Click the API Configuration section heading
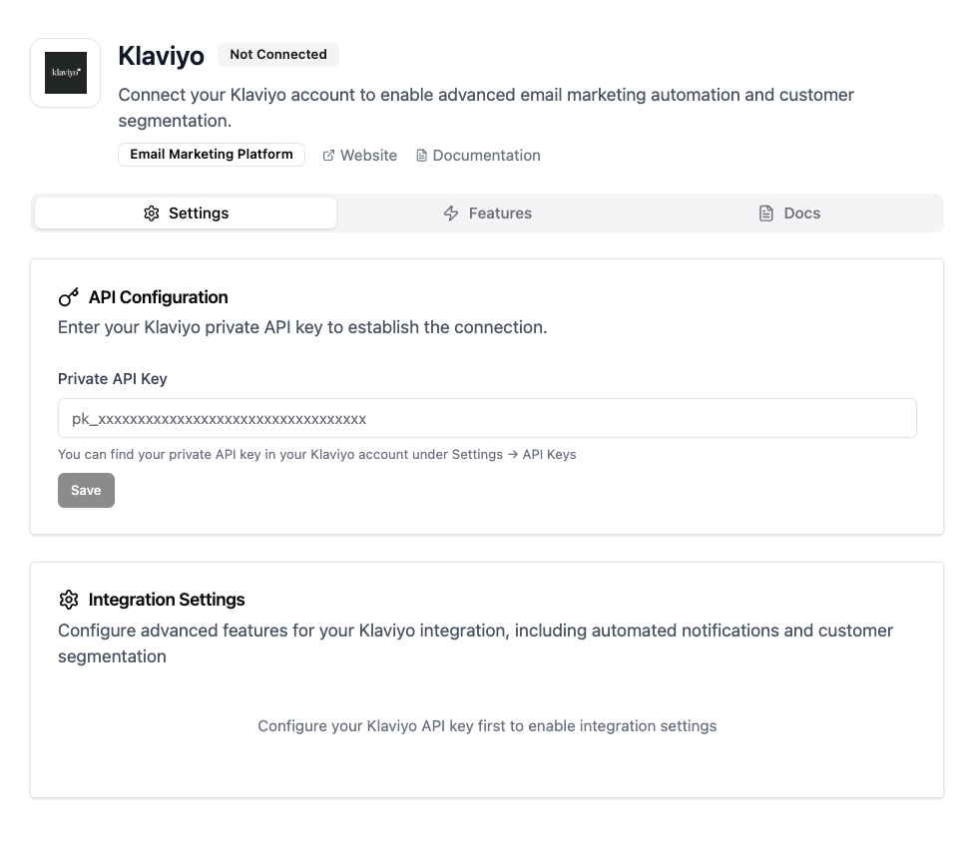The image size is (973, 853). pos(158,297)
